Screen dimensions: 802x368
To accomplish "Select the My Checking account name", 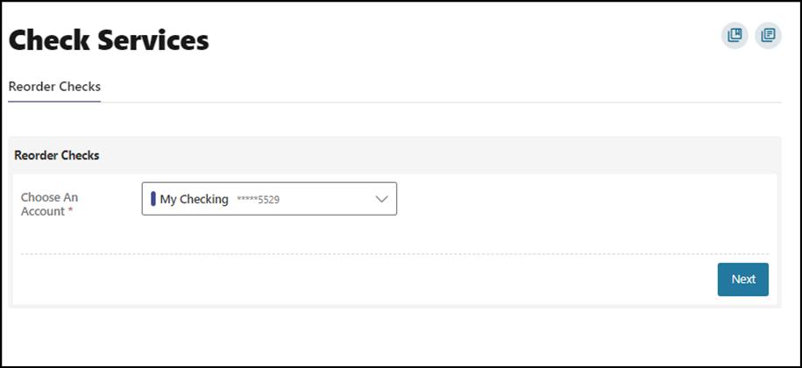I will [194, 199].
